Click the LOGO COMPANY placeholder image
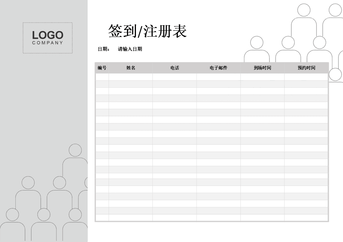 point(48,37)
